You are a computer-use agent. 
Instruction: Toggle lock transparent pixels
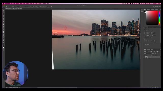[x=146, y=55]
